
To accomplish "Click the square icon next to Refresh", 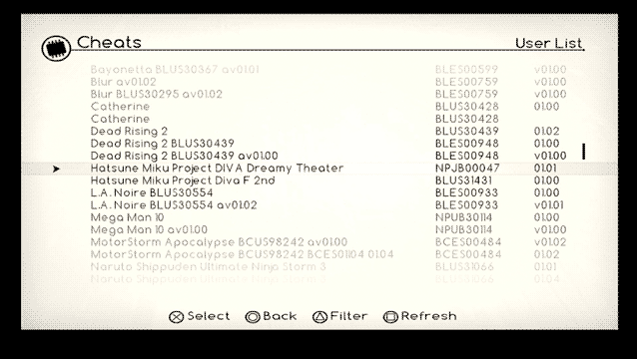I will 390,317.
